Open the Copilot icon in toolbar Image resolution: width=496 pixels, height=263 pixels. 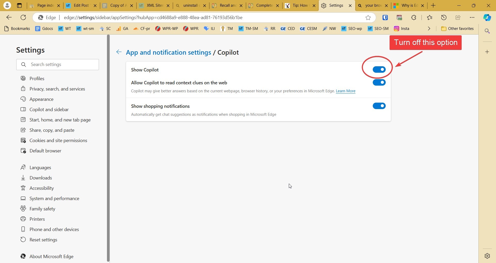[487, 17]
